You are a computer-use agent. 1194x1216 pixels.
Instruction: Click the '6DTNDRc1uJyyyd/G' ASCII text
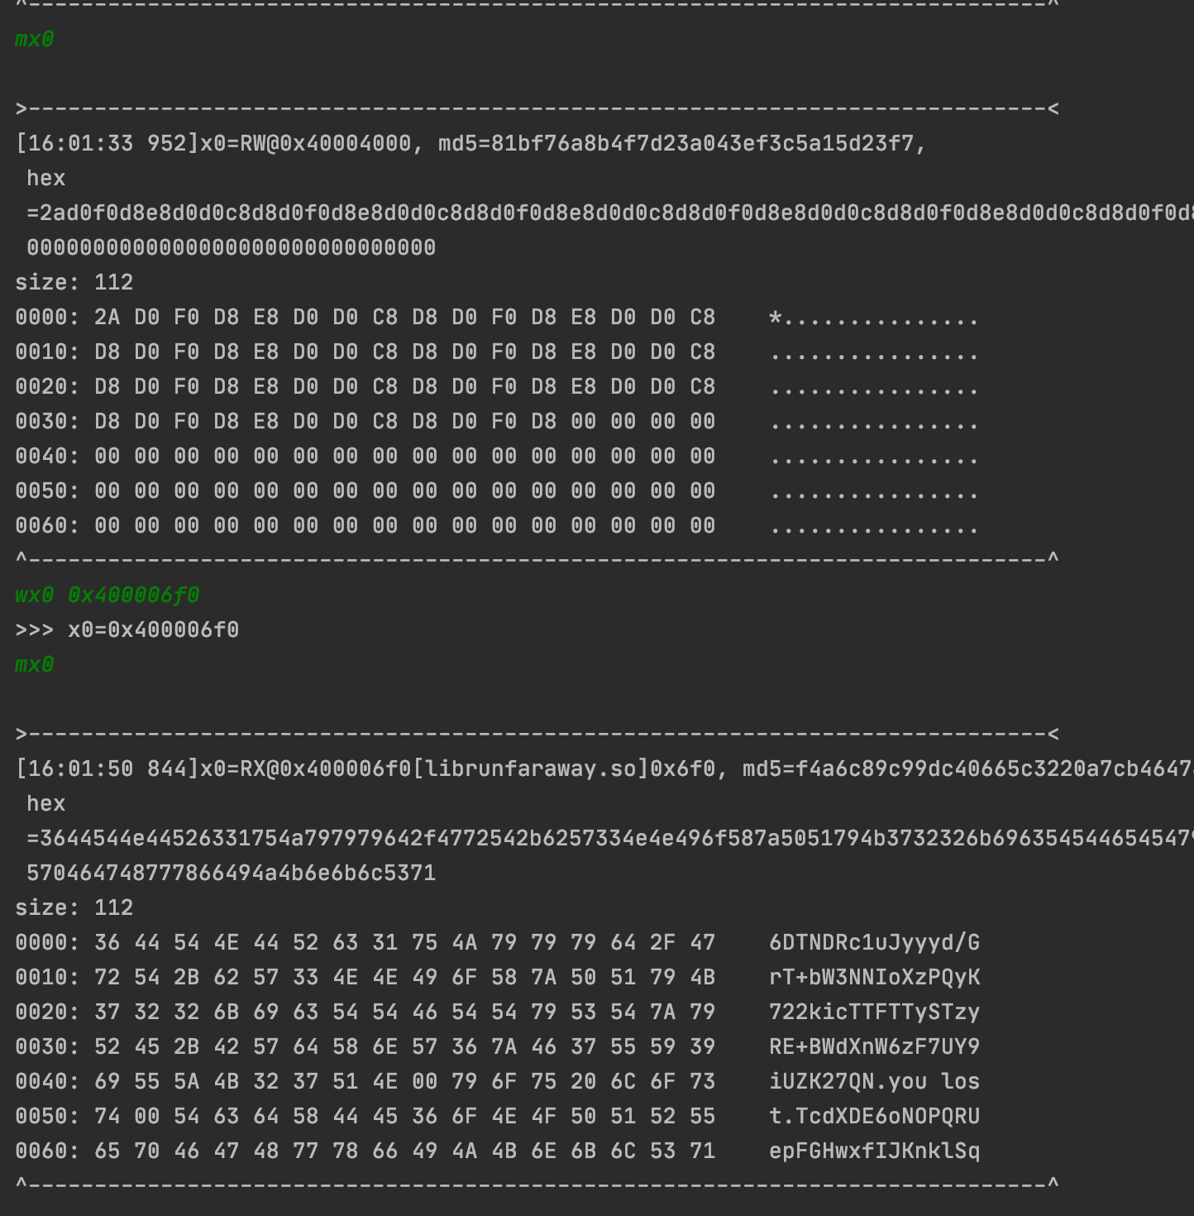[874, 942]
